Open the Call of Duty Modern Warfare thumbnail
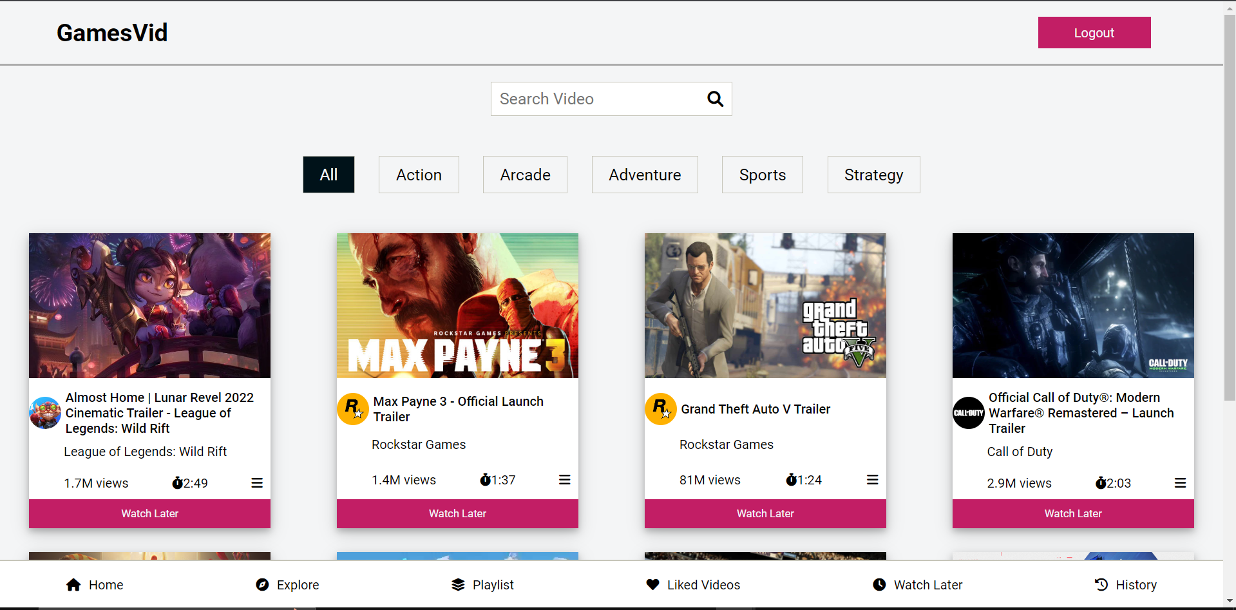1236x610 pixels. (1073, 305)
